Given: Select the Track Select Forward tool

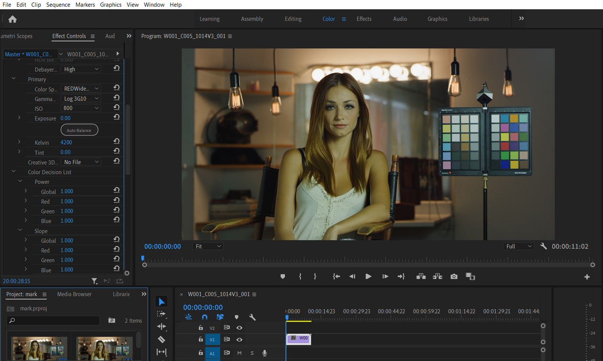Looking at the screenshot, I should point(161,314).
